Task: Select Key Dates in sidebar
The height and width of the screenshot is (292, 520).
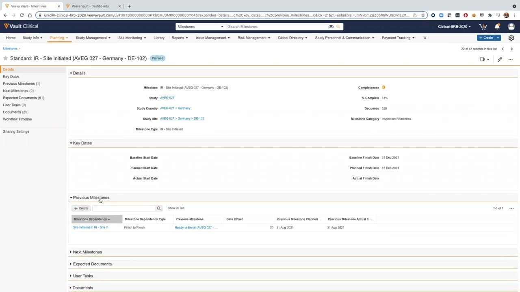Action: (11, 77)
